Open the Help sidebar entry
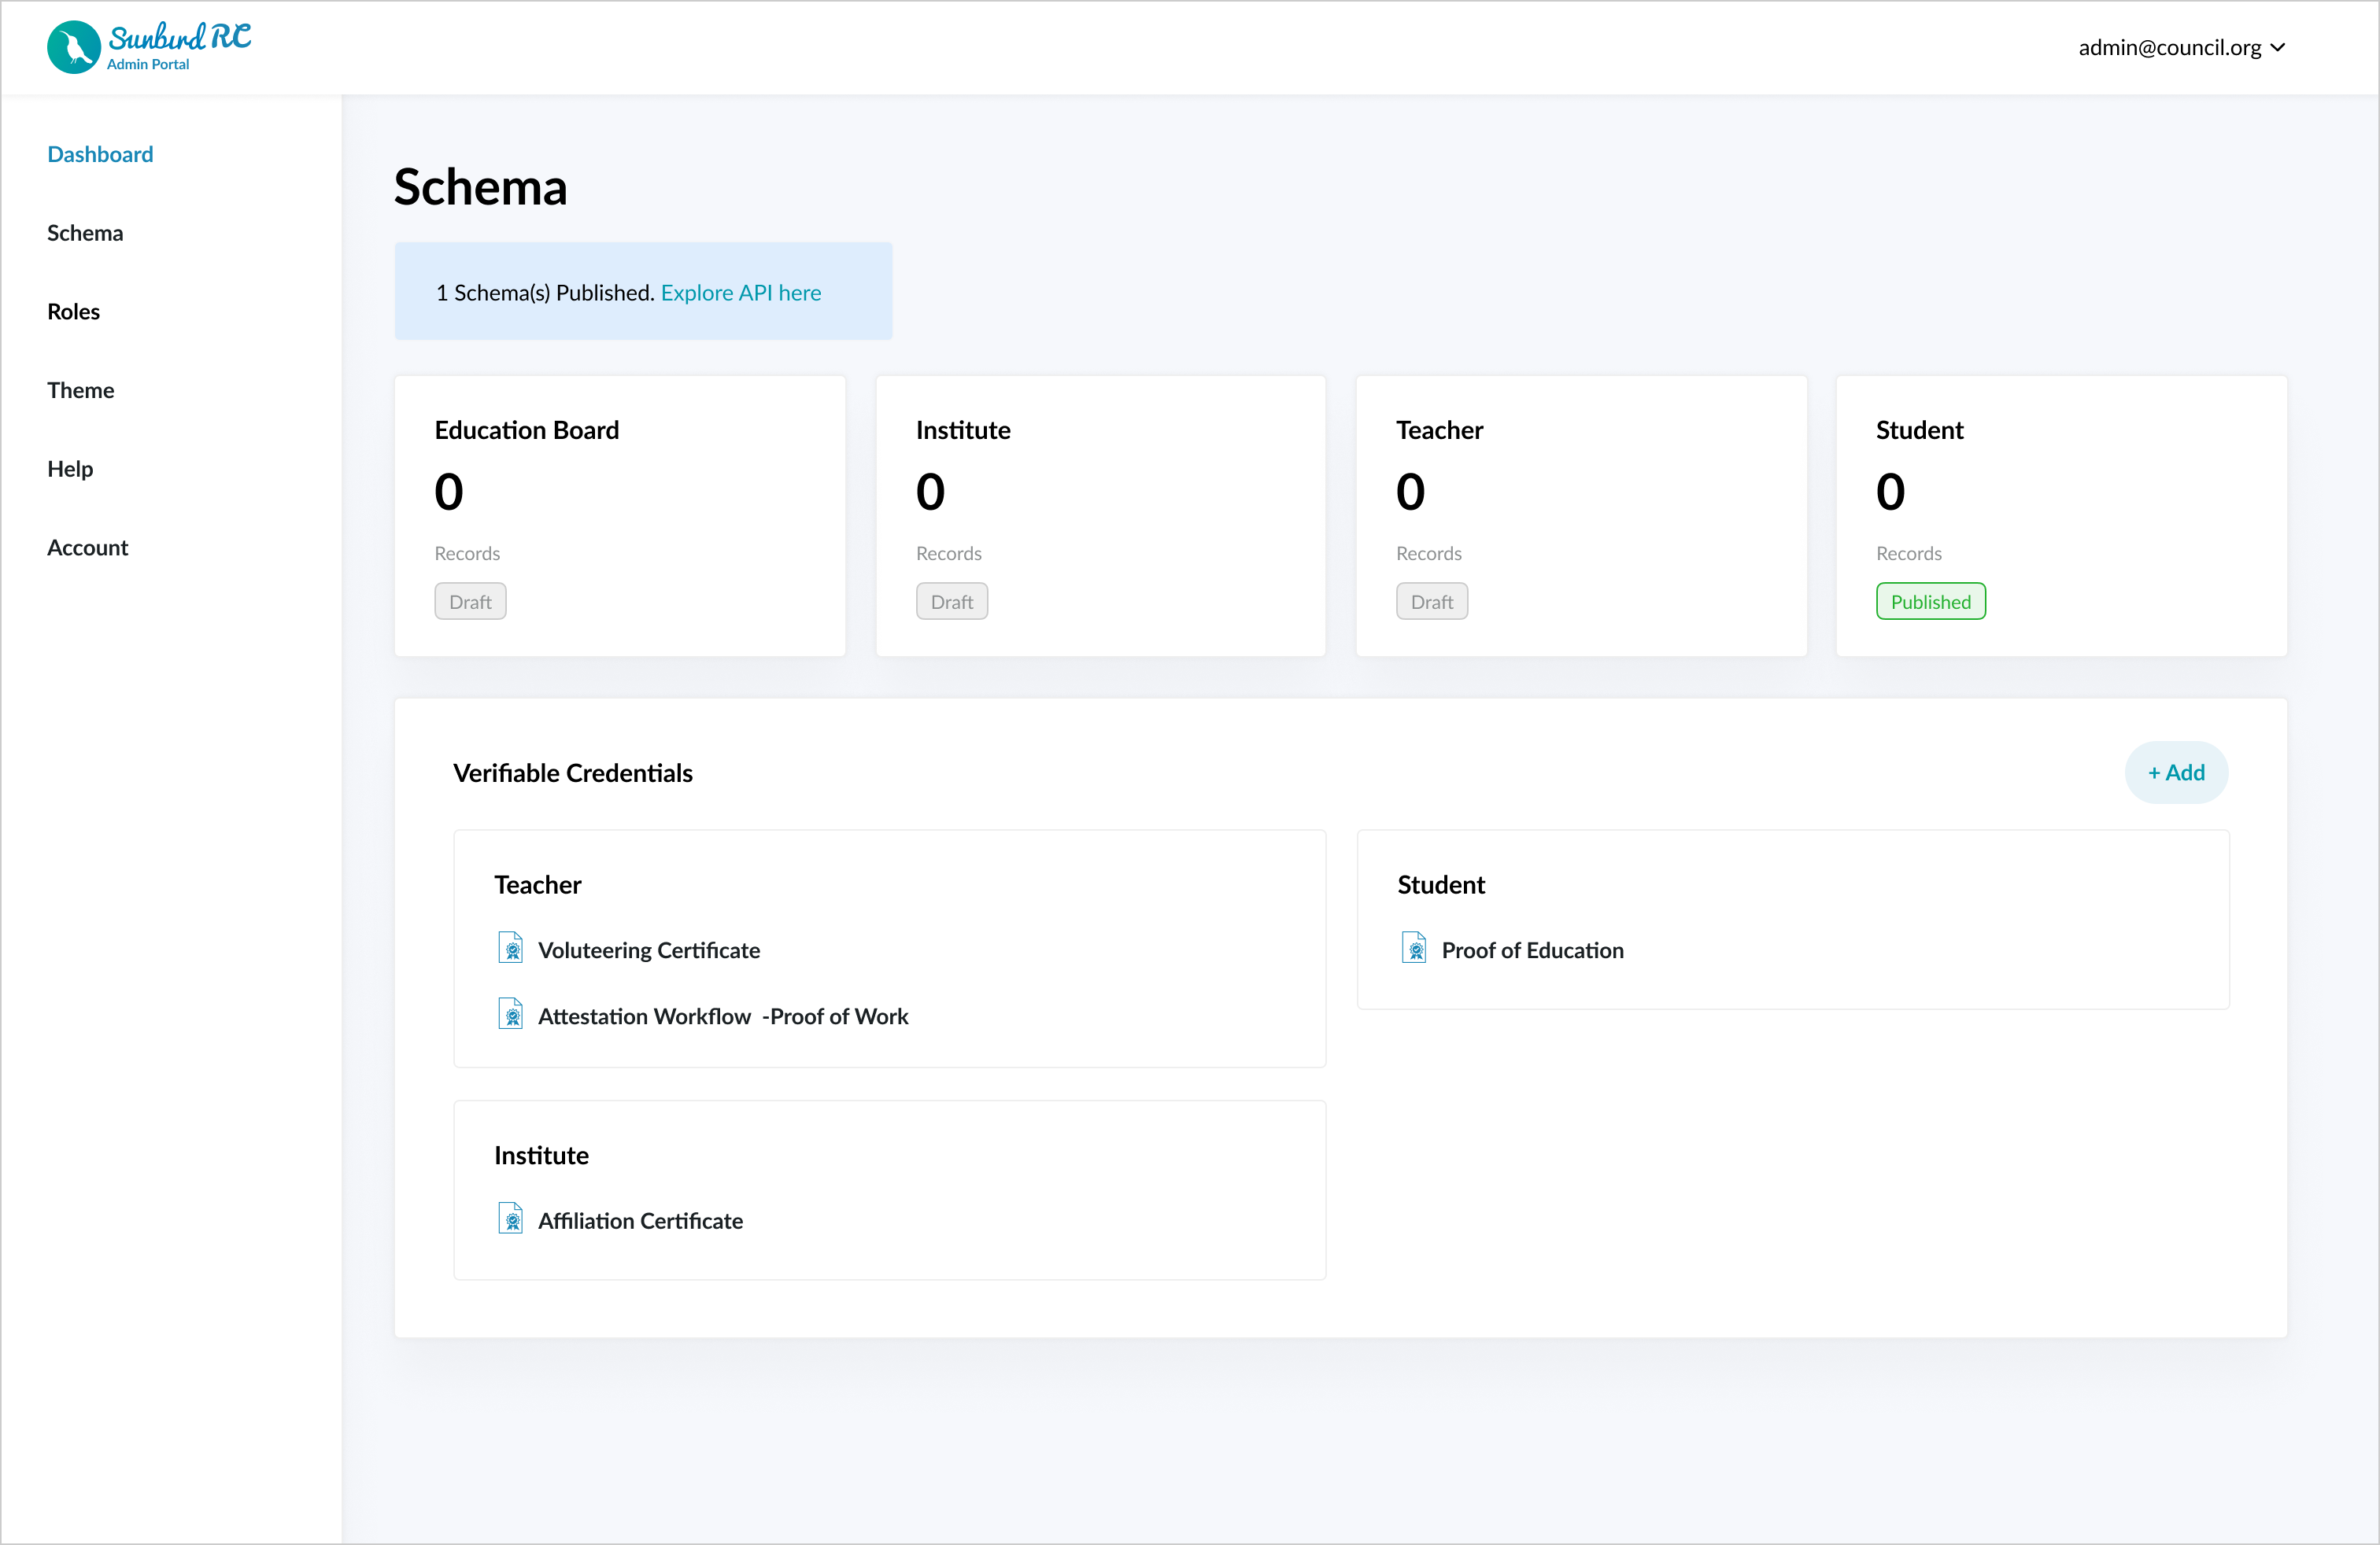 click(70, 469)
